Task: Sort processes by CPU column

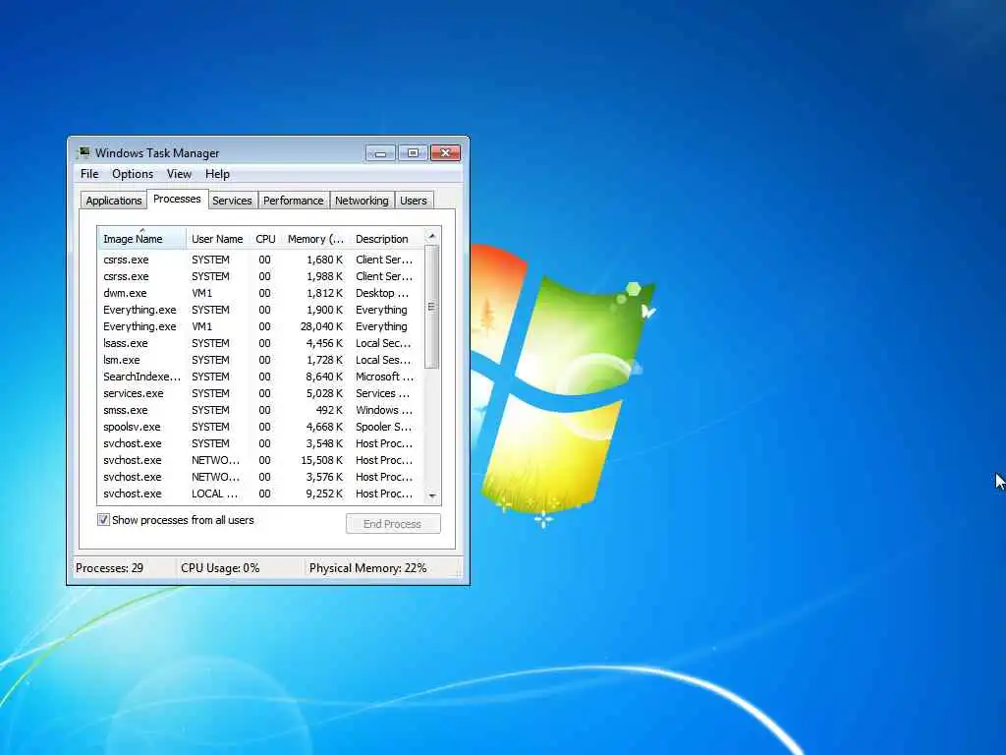Action: [265, 239]
